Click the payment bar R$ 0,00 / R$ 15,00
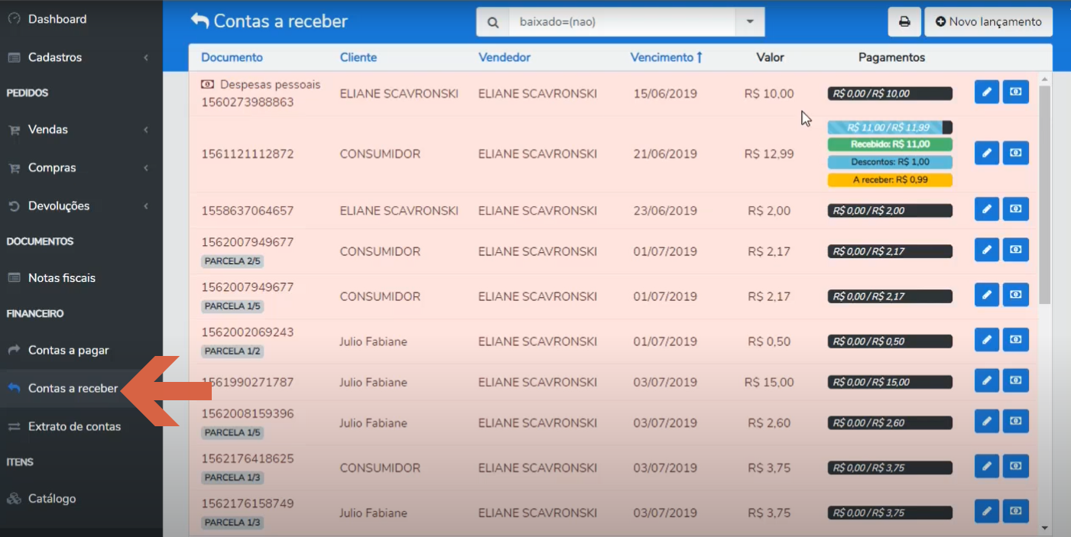 (x=890, y=382)
